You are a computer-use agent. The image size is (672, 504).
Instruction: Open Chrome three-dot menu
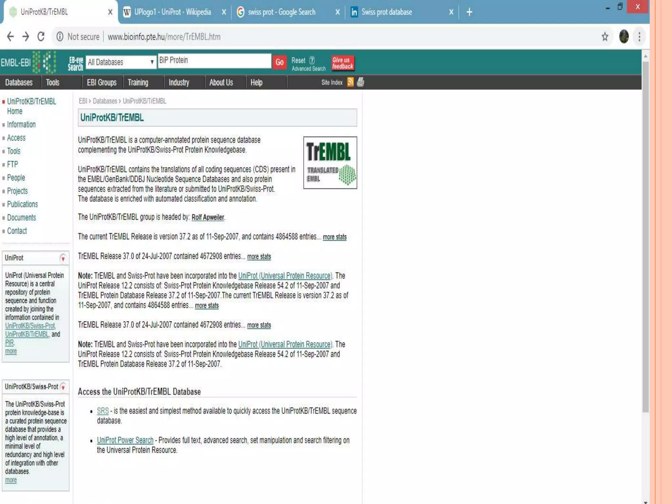pyautogui.click(x=639, y=37)
